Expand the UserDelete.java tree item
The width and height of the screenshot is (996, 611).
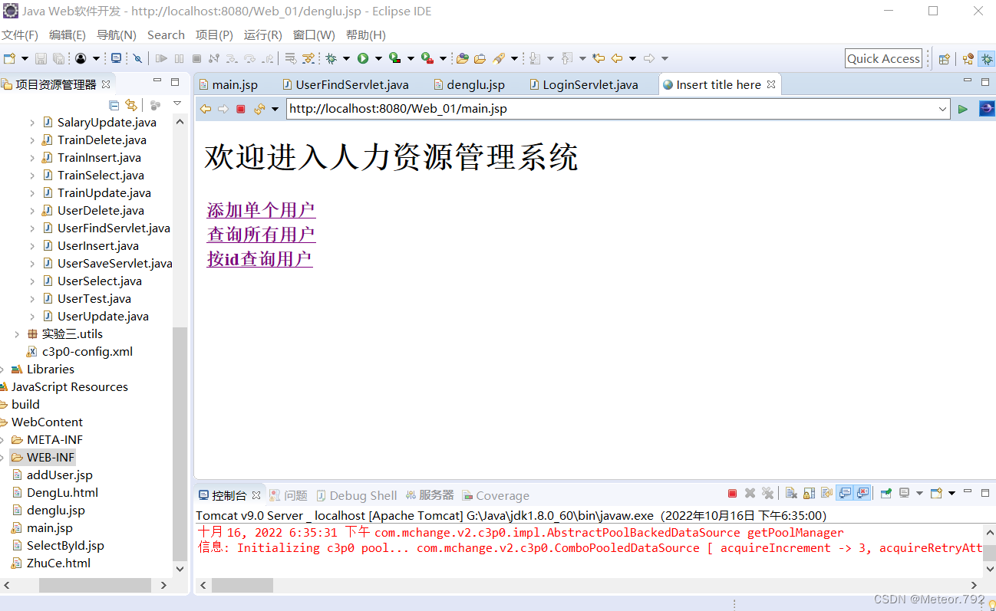coord(32,210)
